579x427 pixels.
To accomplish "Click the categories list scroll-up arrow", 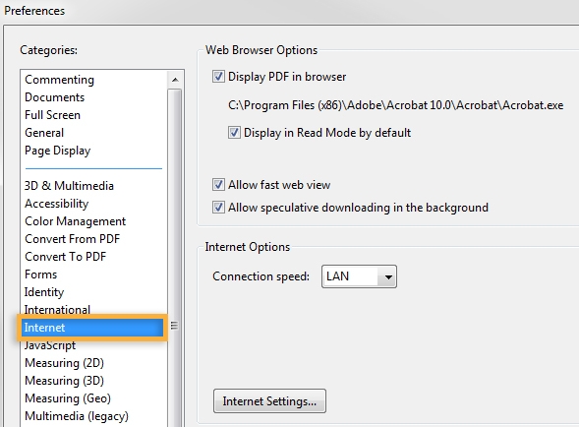I will tap(175, 80).
